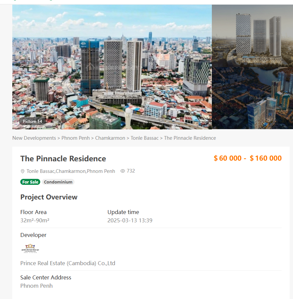Click the eye views icon
This screenshot has width=293, height=299.
pos(123,171)
